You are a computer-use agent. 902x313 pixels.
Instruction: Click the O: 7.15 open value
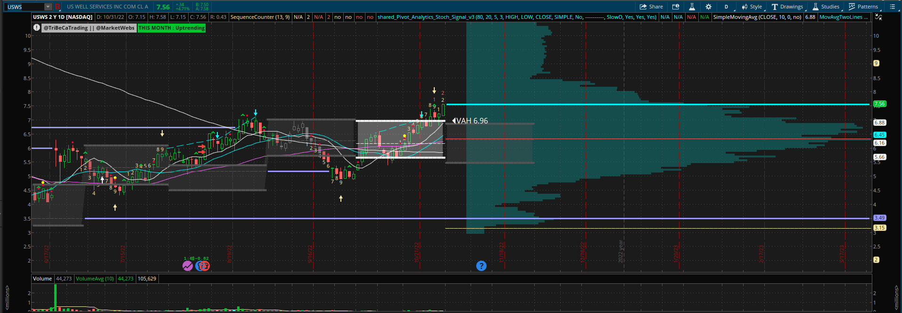[x=137, y=17]
